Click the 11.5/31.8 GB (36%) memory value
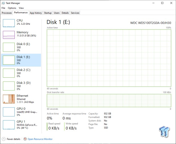 pyautogui.click(x=26, y=36)
